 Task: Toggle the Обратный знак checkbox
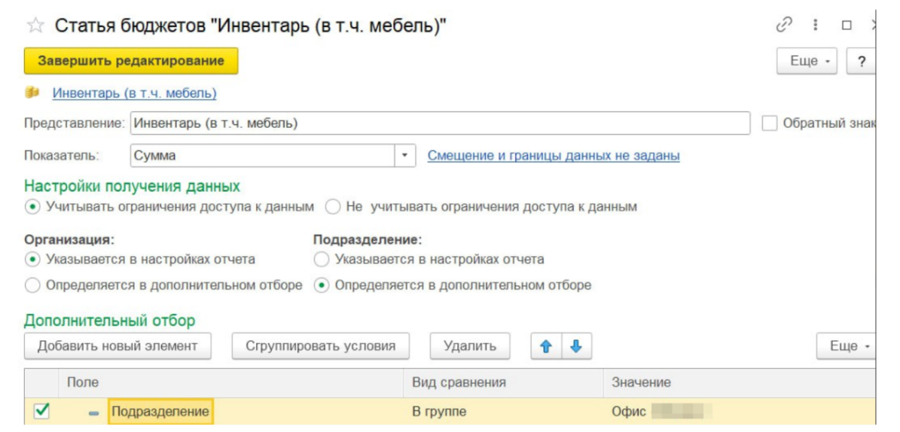[769, 123]
